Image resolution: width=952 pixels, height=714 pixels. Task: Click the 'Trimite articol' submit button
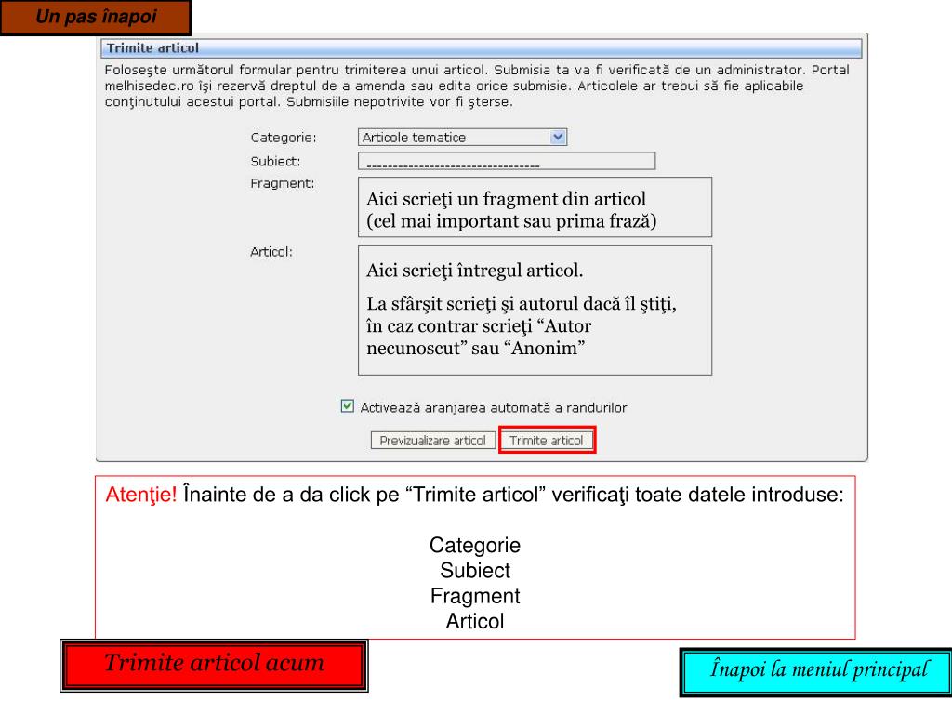(547, 440)
